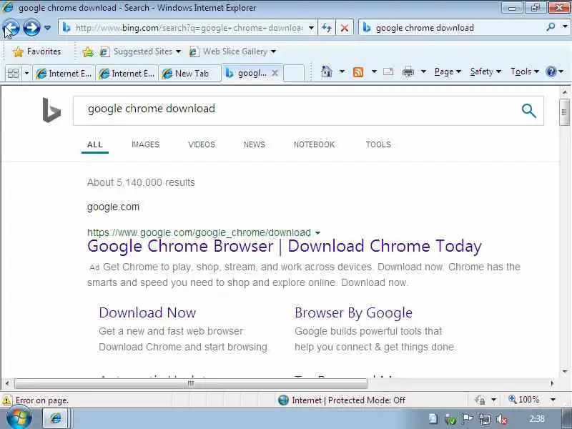Click the Help question mark icon
Viewport: 572px width, 429px height.
pyautogui.click(x=551, y=71)
